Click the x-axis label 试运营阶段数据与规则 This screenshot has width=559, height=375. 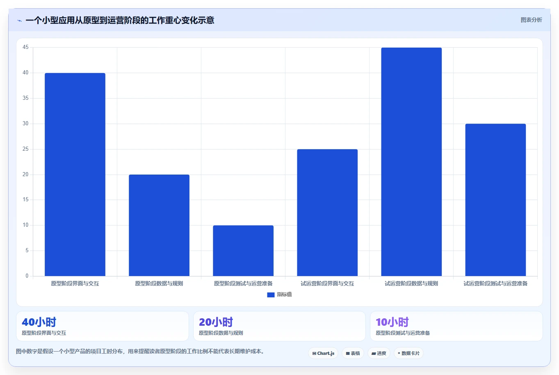click(x=411, y=283)
